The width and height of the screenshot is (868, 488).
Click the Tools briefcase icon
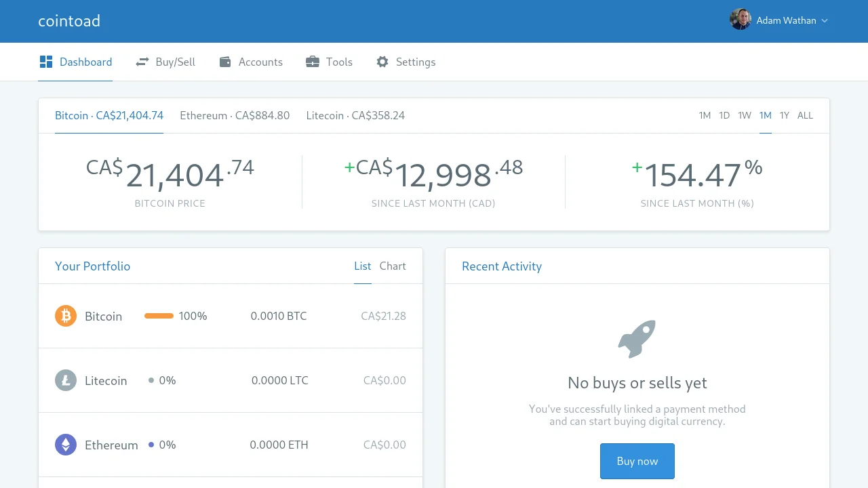(313, 62)
